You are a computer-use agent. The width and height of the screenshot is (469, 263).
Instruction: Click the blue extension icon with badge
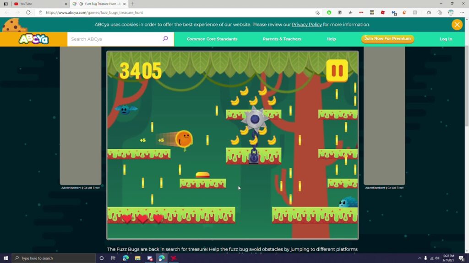(394, 13)
